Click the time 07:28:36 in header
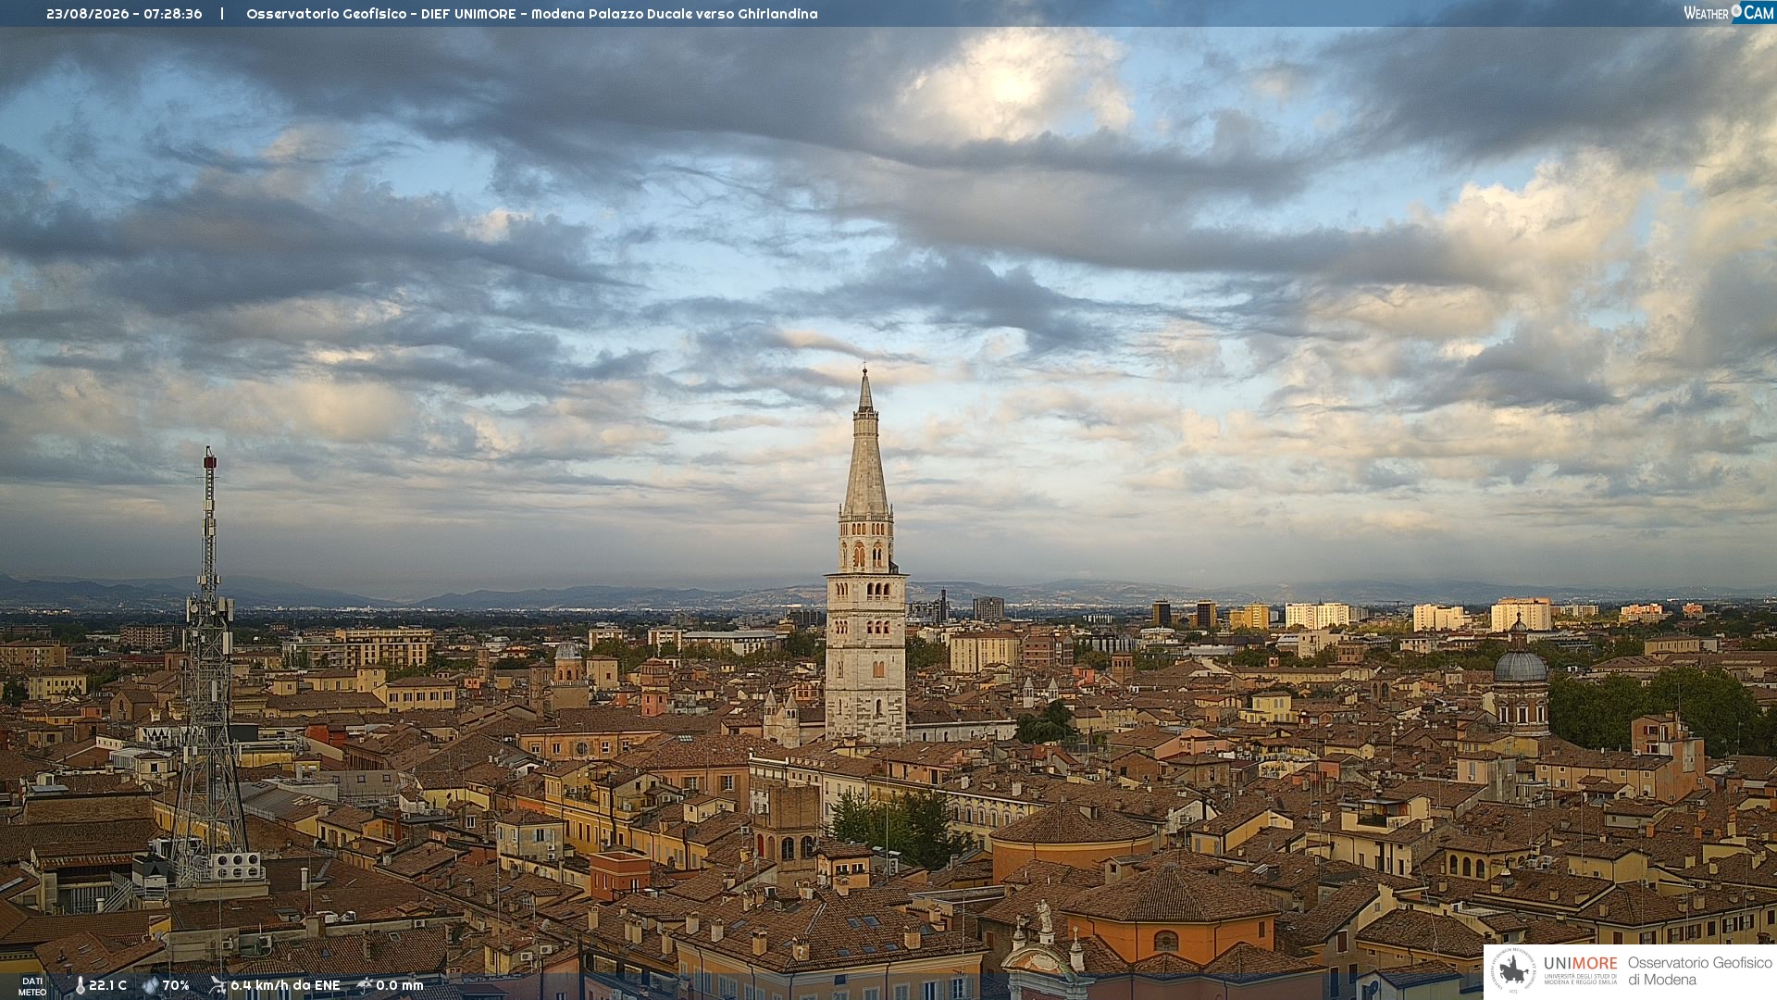This screenshot has height=1000, width=1777. (173, 14)
